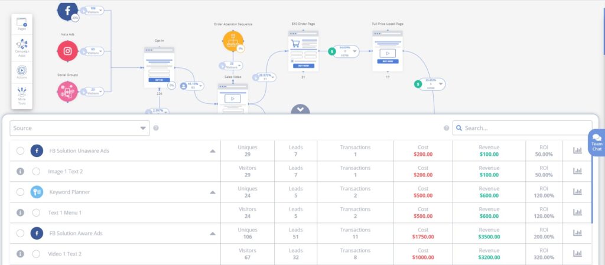Open the Campaign Apps tool
The height and width of the screenshot is (265, 605).
tap(22, 47)
